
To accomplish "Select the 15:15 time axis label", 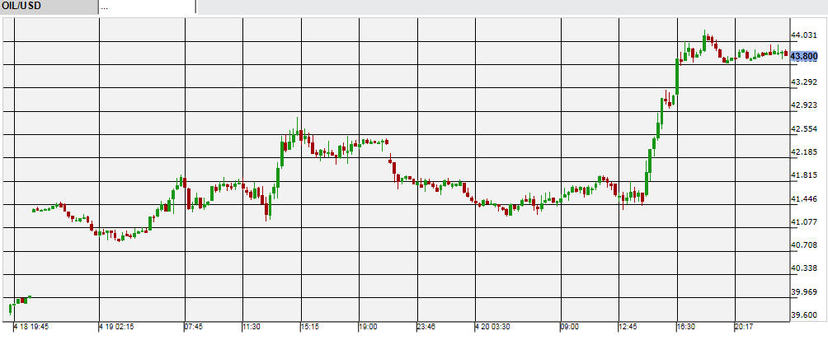I will (310, 327).
